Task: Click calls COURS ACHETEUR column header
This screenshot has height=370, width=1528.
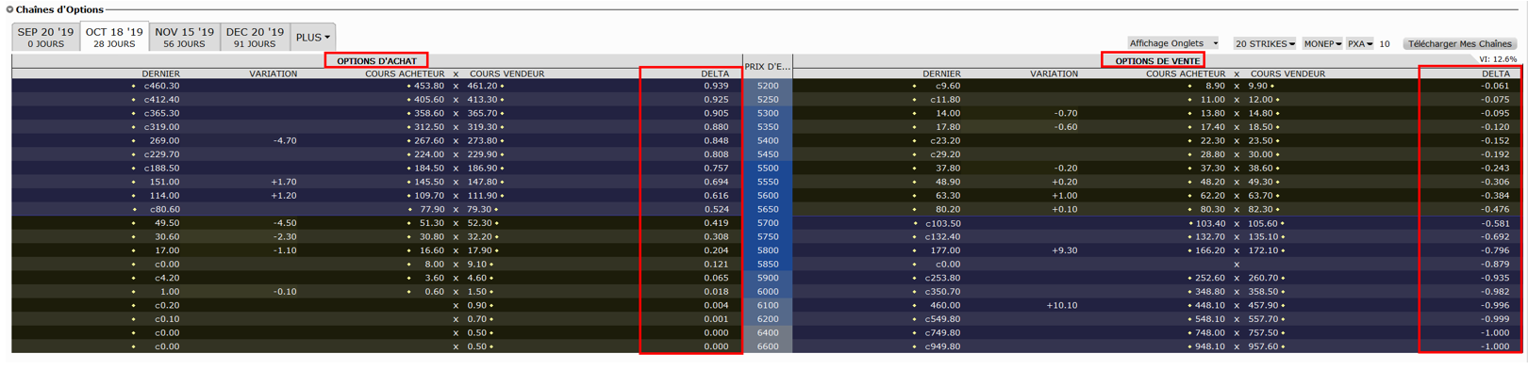Action: [405, 73]
